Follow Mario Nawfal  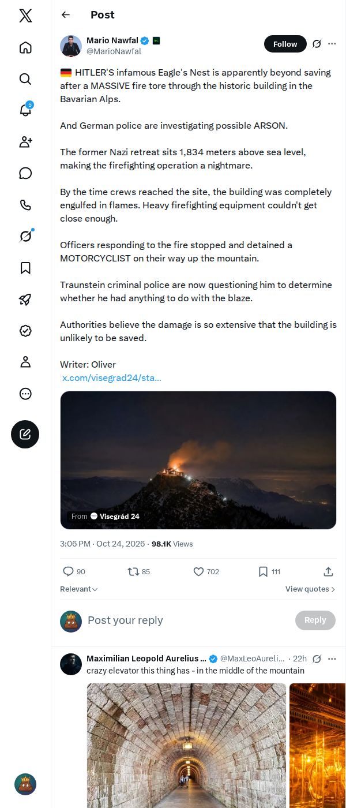pyautogui.click(x=285, y=44)
